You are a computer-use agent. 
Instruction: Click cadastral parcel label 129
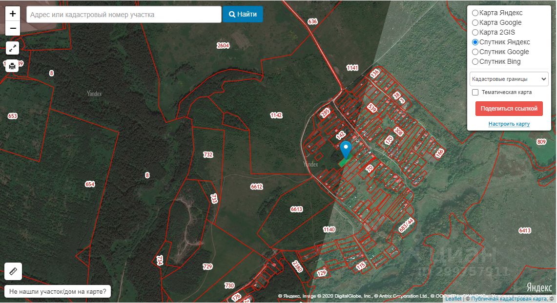click(x=322, y=273)
